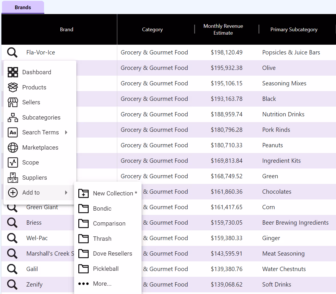This screenshot has height=294, width=336.
Task: Click the Meat Seasoning subcategory cell
Action: coord(283,254)
